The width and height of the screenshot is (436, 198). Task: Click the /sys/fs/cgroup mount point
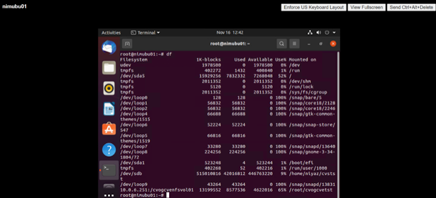click(308, 92)
